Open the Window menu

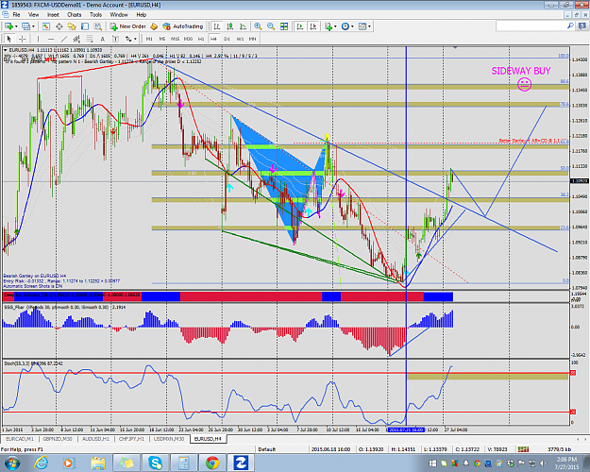point(119,15)
